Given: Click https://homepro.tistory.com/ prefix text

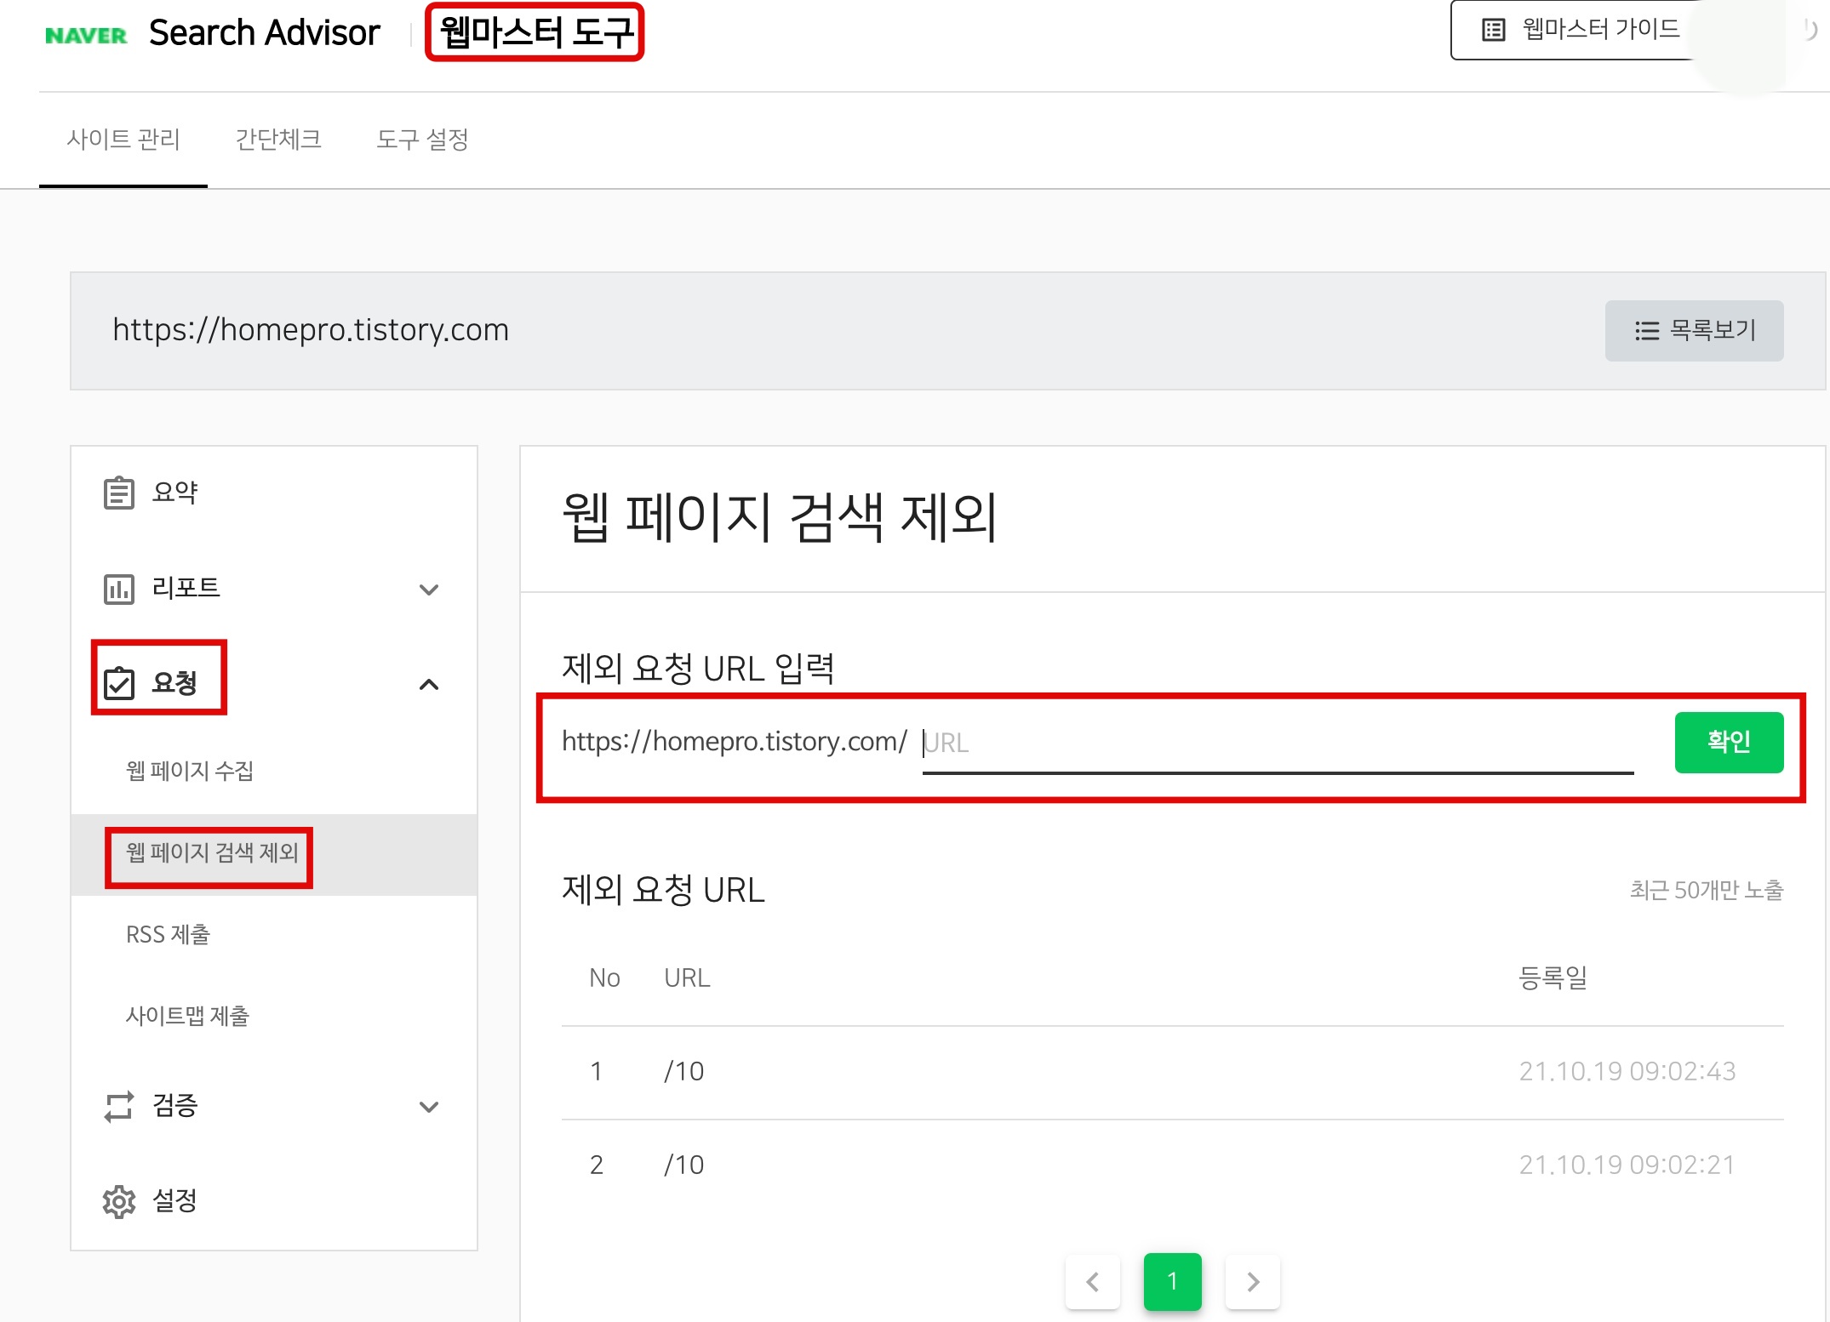Looking at the screenshot, I should pos(735,742).
